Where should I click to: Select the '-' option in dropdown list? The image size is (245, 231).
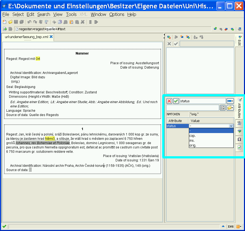click(x=211, y=131)
